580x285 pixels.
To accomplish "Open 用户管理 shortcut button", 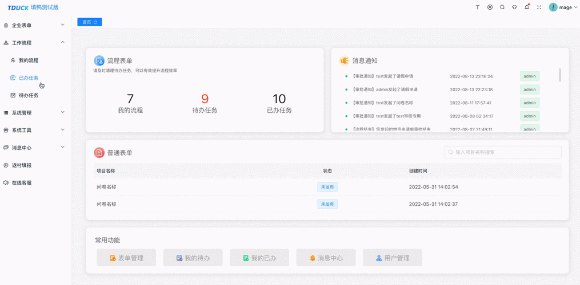I will (x=393, y=258).
